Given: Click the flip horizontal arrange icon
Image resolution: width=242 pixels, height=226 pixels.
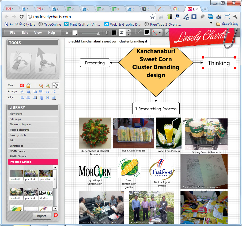Looking at the screenshot, I should pos(48,92).
